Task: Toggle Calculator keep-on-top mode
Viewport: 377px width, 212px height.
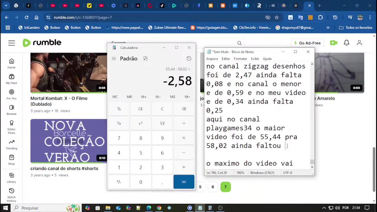Action: 145,59
